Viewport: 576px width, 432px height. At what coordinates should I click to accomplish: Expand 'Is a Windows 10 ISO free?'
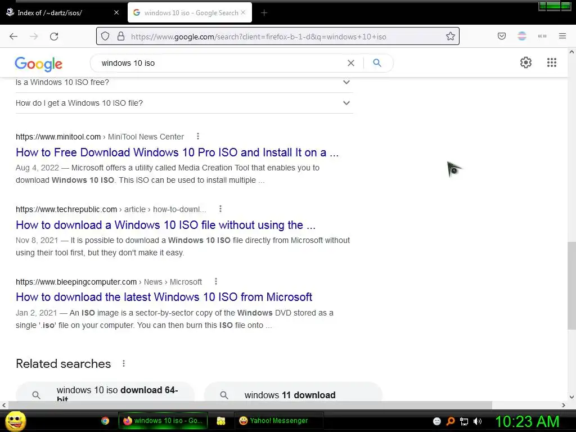184,82
